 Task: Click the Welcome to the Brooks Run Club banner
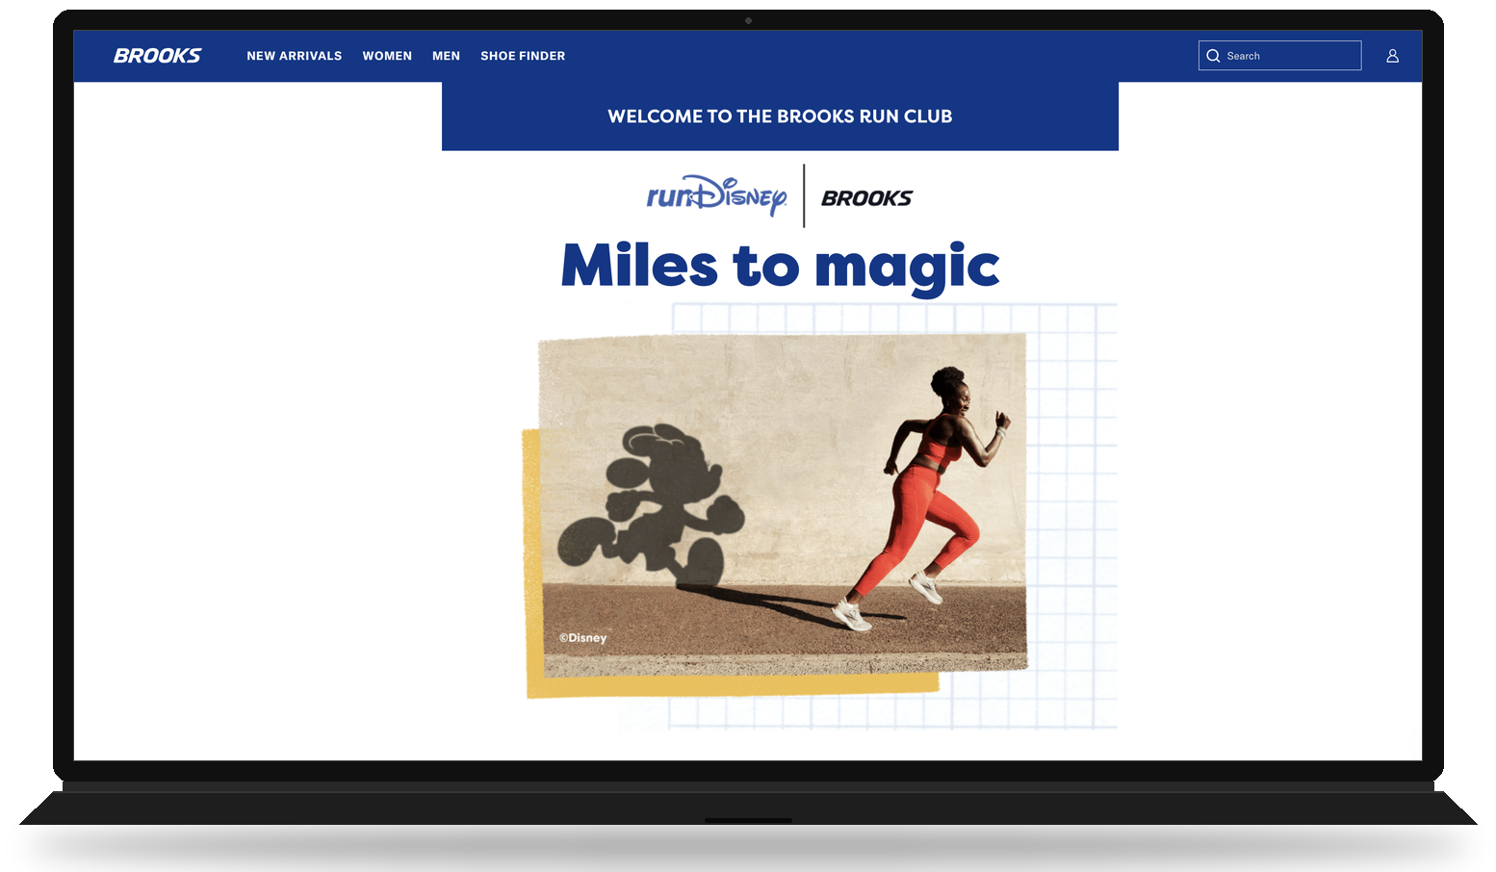tap(780, 116)
